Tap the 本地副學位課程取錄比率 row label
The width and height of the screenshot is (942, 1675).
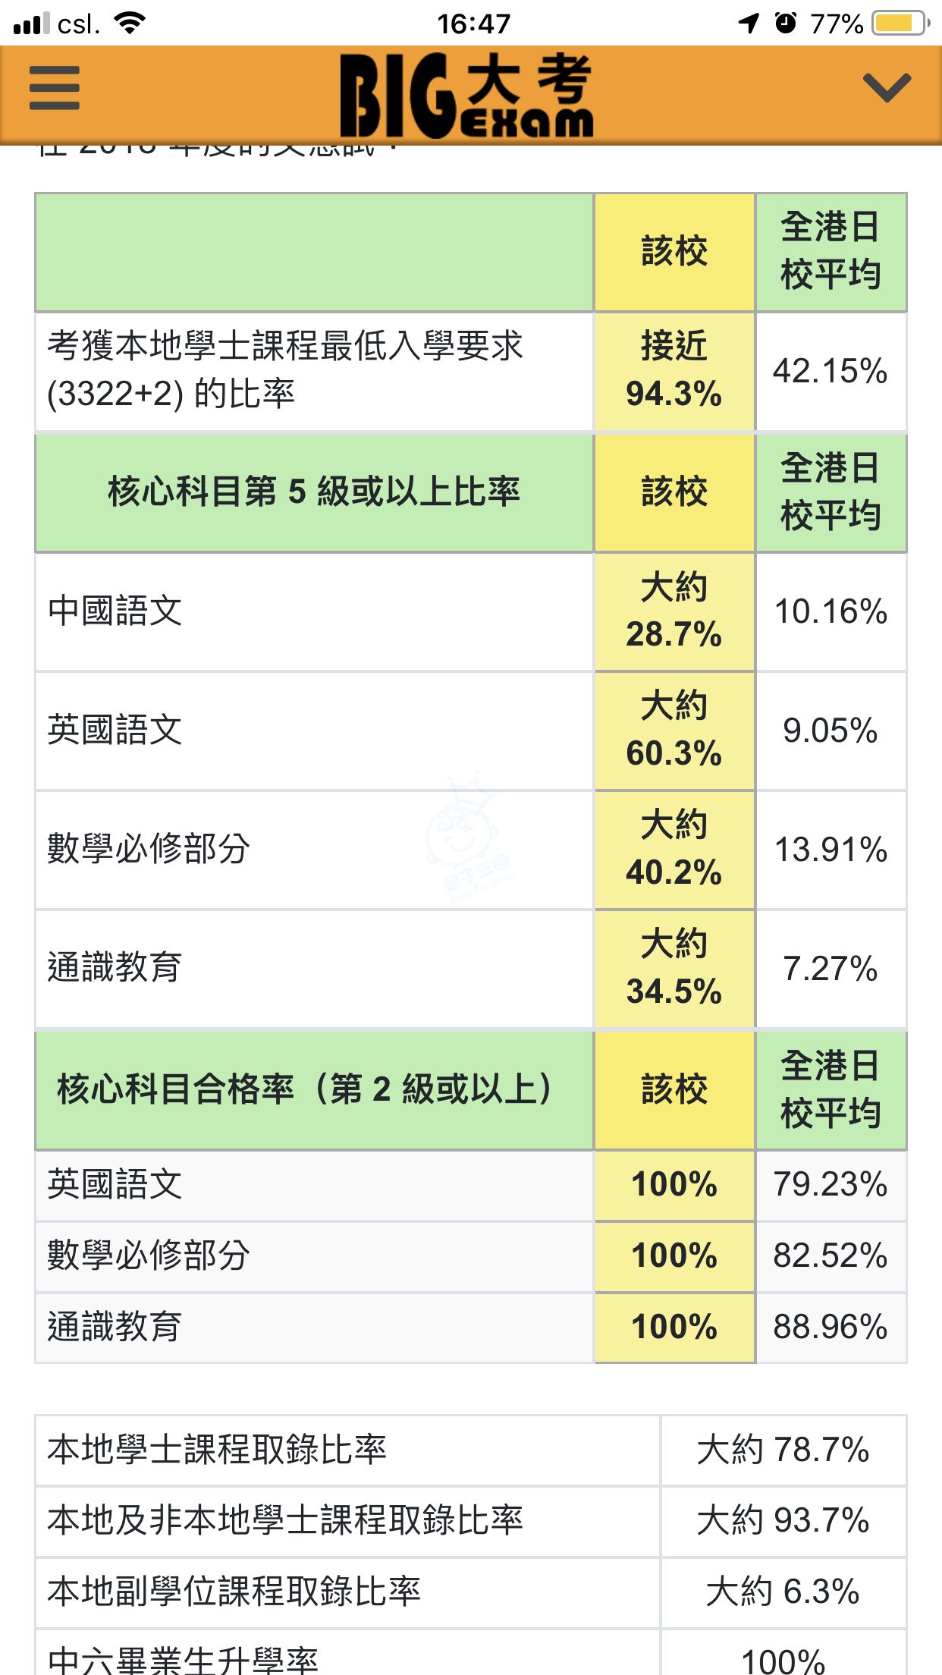234,1592
